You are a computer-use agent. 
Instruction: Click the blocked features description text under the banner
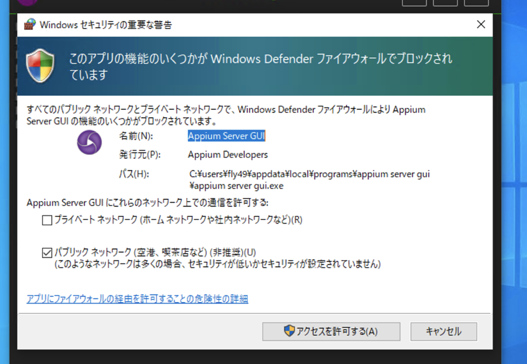(x=226, y=114)
